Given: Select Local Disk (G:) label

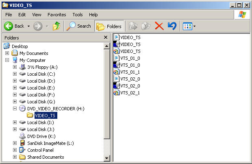Looking at the screenshot, I should coord(41,102).
